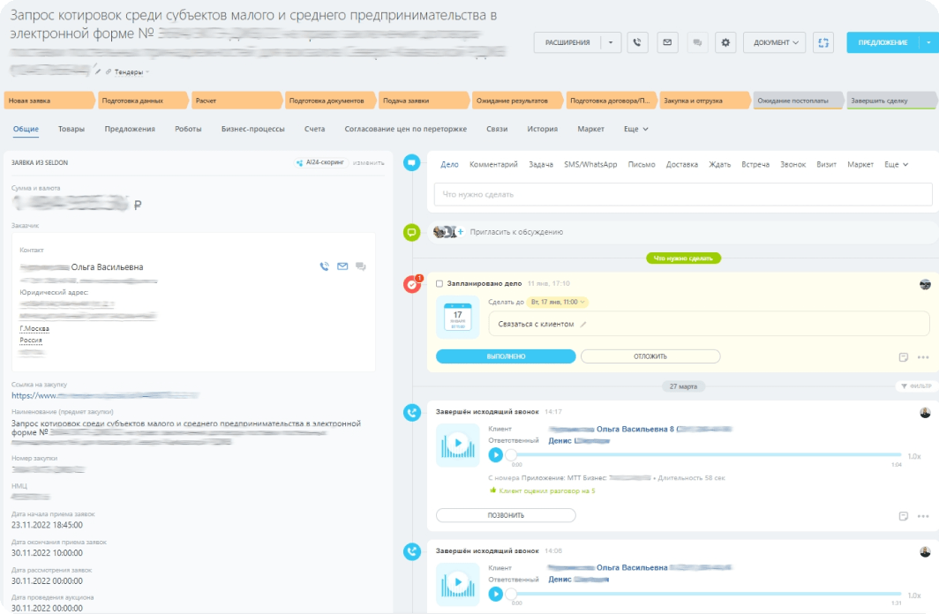Click user avatar on planned task card
Image resolution: width=939 pixels, height=614 pixels.
(925, 284)
